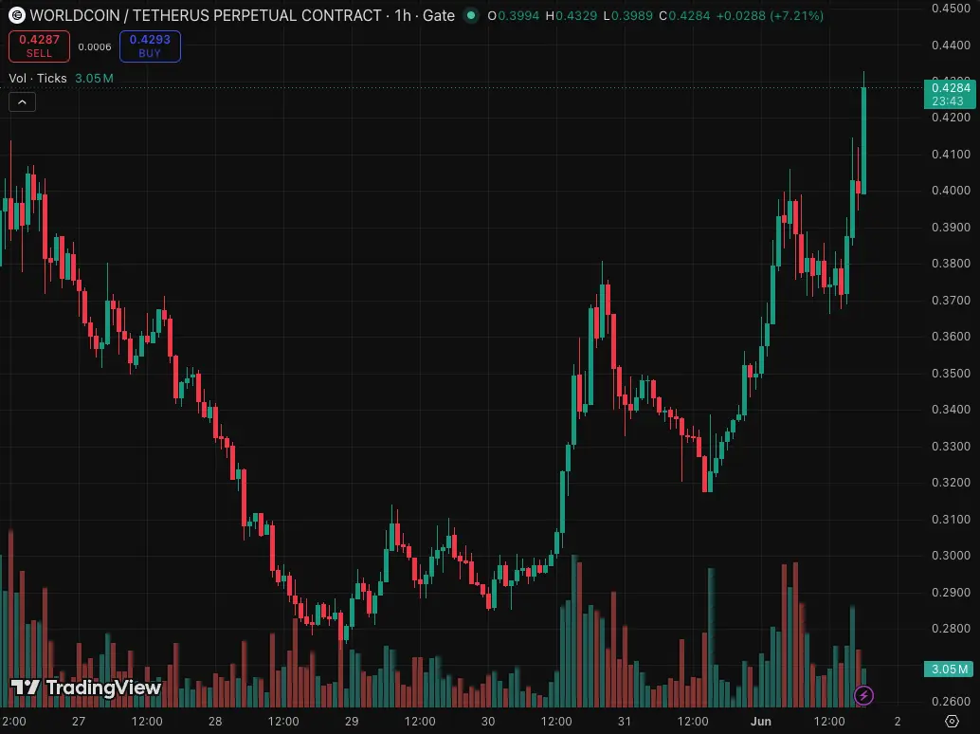Click the 0.4000 price axis label

(951, 190)
